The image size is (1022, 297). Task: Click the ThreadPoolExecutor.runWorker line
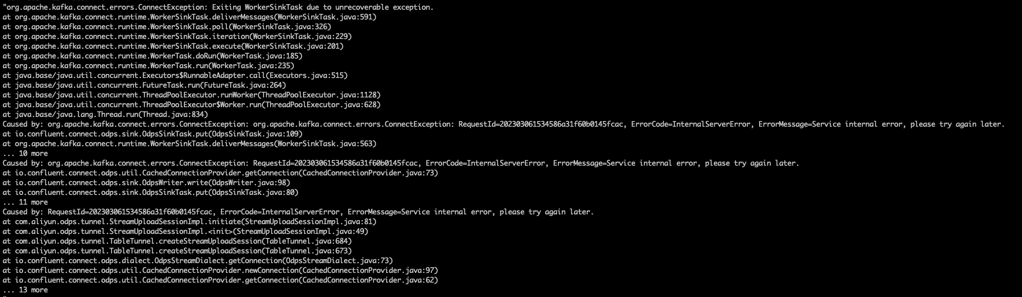192,95
